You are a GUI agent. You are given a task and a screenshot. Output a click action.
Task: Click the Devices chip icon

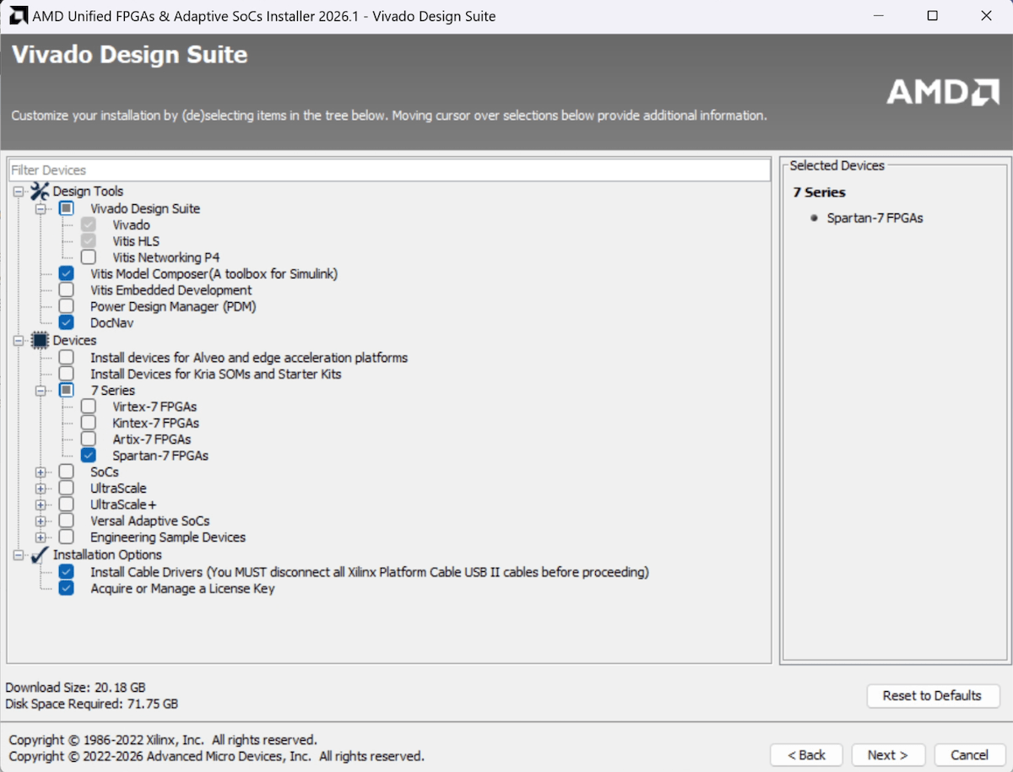pos(40,341)
